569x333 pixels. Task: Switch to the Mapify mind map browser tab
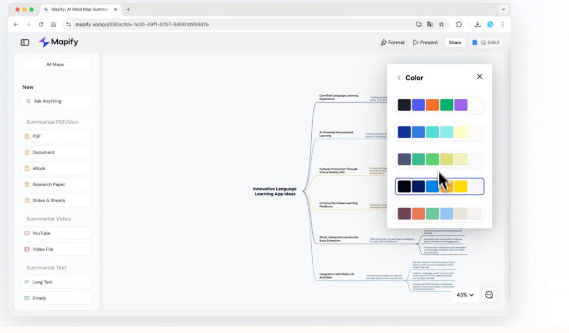click(x=78, y=9)
